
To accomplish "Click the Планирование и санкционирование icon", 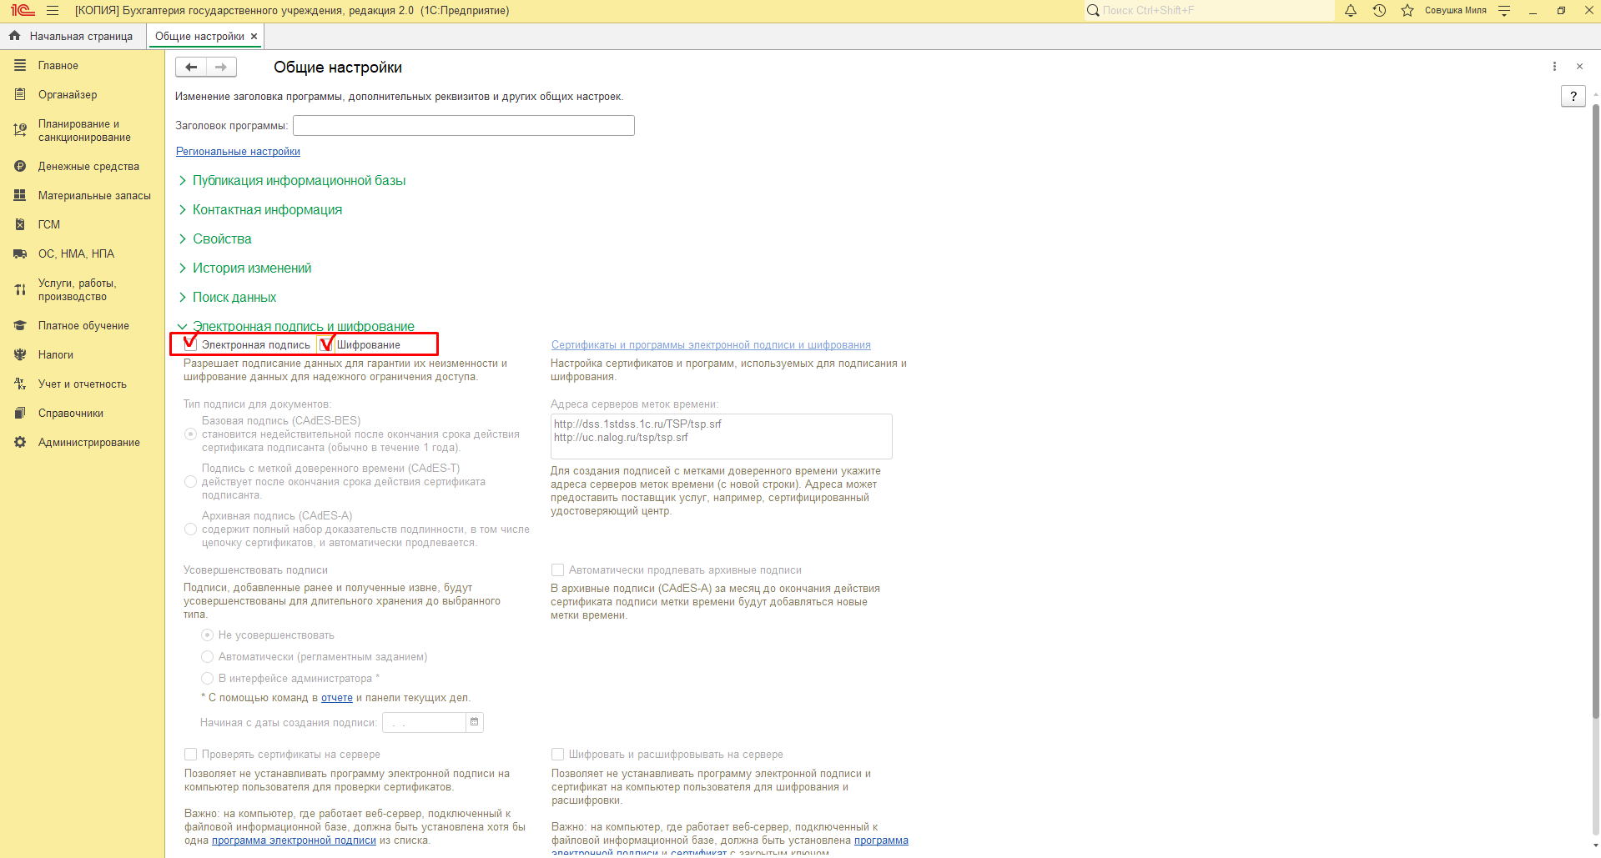I will pyautogui.click(x=20, y=130).
